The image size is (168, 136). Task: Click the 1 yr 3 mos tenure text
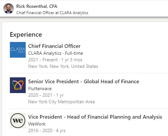72,60
